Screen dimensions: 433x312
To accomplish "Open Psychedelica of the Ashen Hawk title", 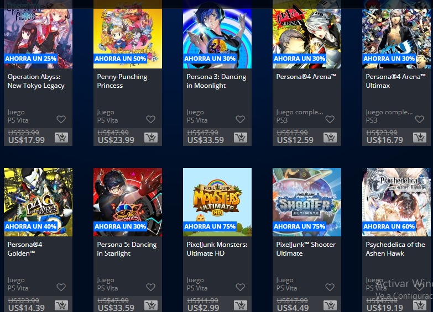I will [x=395, y=249].
